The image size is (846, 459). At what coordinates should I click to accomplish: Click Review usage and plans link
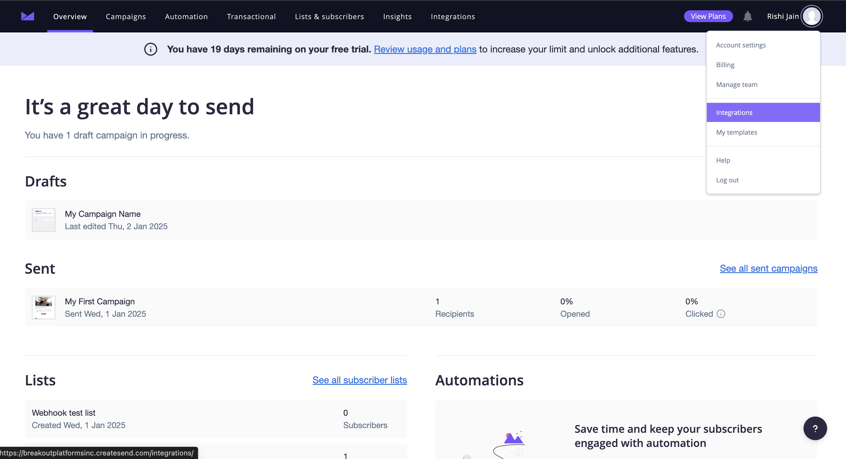(425, 49)
